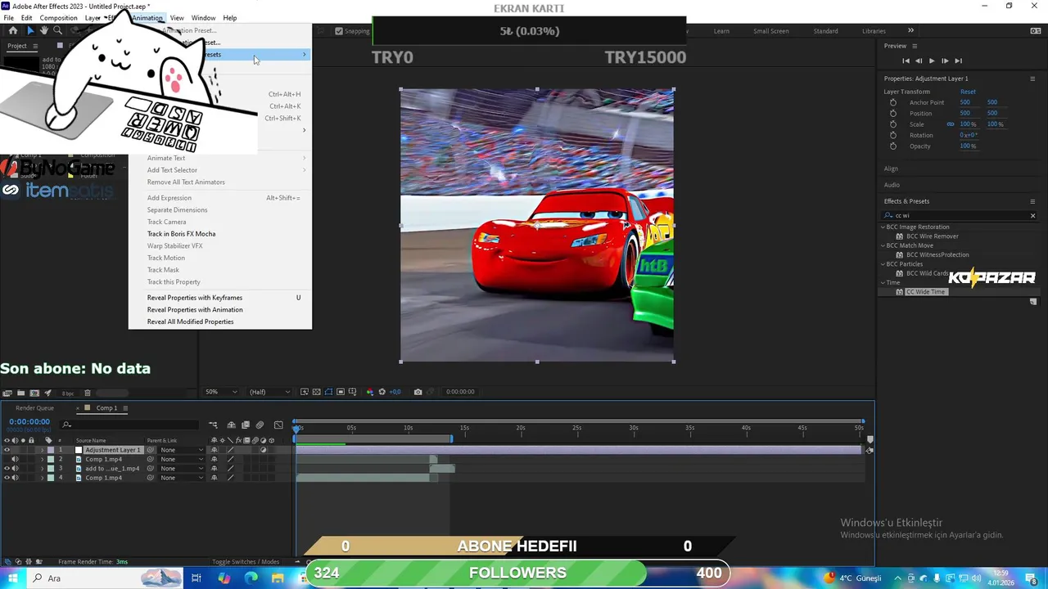1048x589 pixels.
Task: Open the File menu
Action: pos(8,18)
